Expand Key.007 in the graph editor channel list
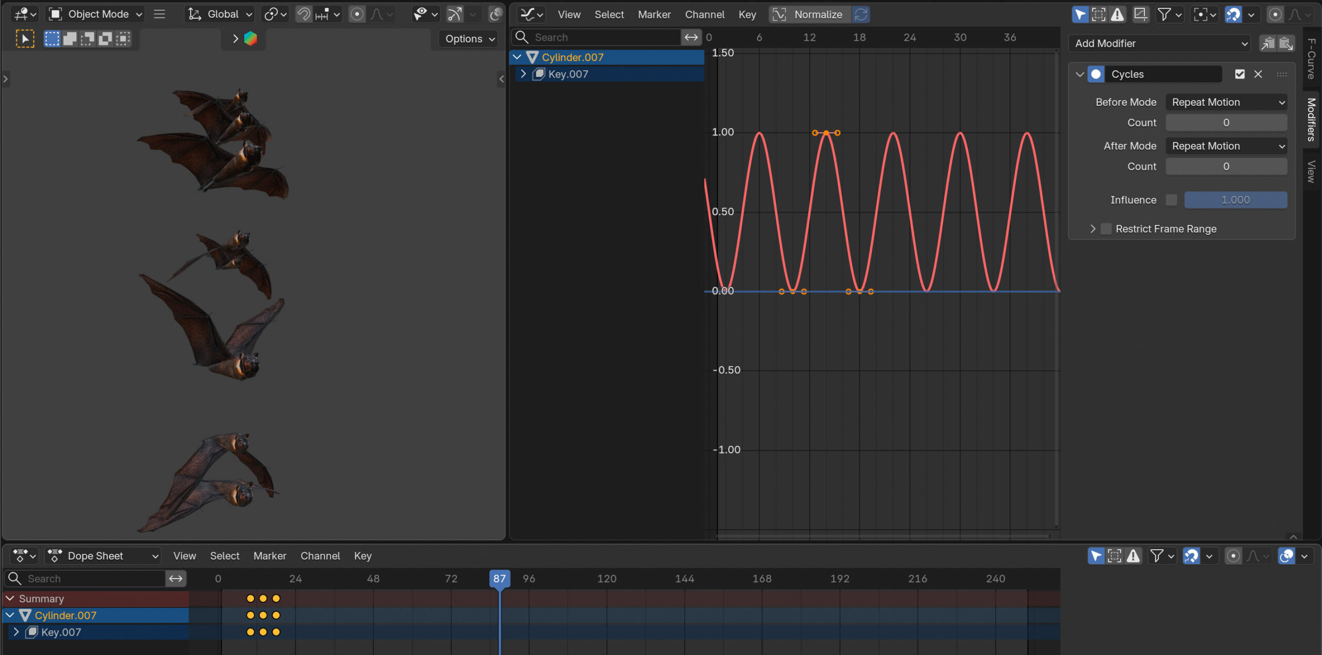 523,74
